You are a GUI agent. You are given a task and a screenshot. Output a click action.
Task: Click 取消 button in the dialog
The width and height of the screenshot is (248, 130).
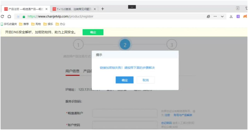pos(146,80)
